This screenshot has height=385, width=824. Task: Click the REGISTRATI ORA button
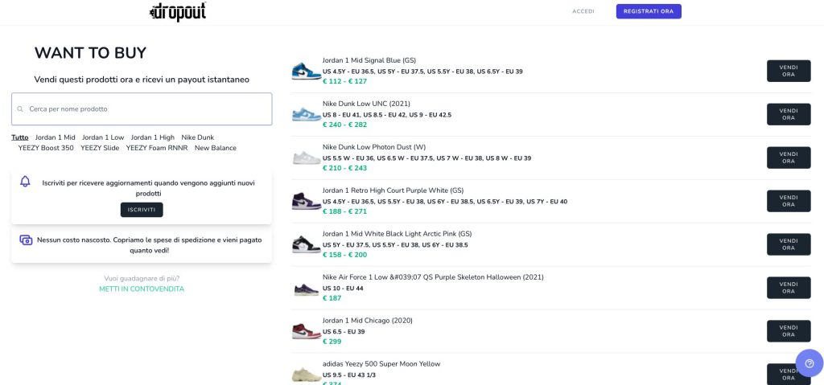click(649, 11)
